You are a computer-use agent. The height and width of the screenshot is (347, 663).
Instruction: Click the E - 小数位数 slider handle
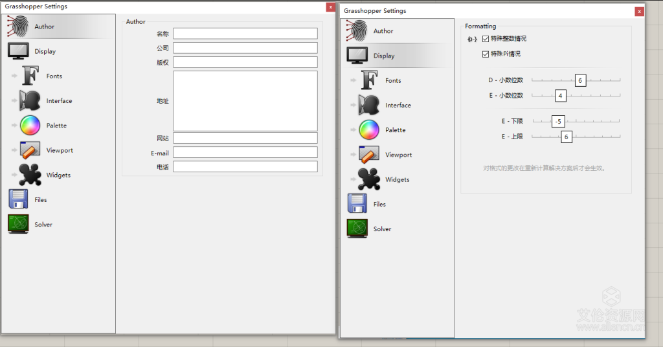pos(560,96)
